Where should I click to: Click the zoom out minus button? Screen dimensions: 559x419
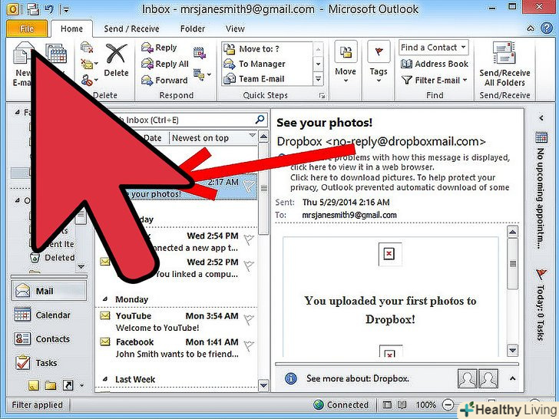pyautogui.click(x=448, y=404)
